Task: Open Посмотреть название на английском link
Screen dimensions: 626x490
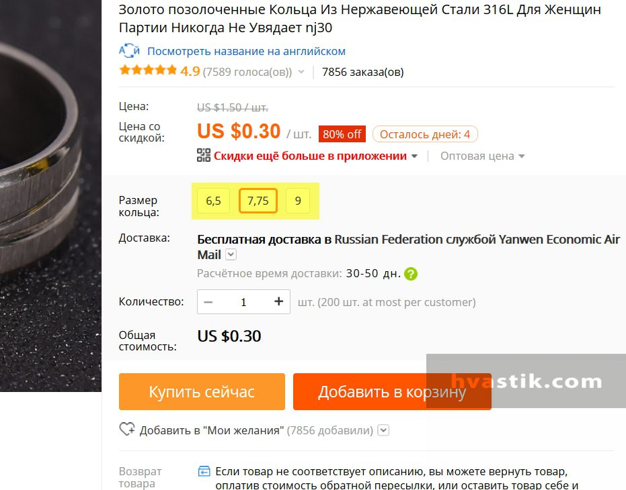Action: (x=246, y=51)
